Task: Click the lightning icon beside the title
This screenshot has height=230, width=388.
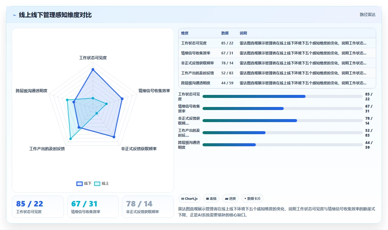Action: click(15, 15)
